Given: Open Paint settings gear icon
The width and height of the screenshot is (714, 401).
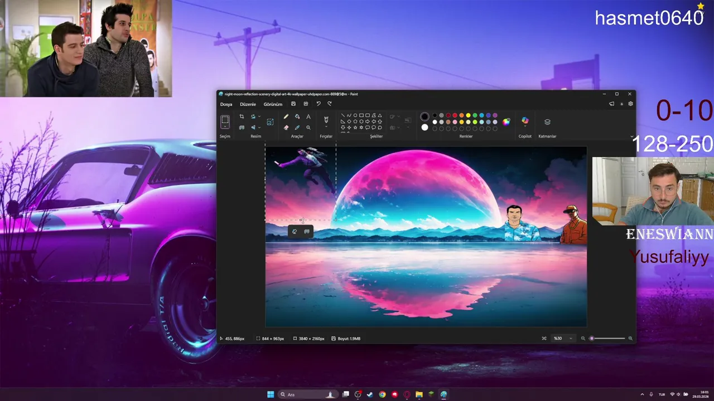Looking at the screenshot, I should point(631,104).
